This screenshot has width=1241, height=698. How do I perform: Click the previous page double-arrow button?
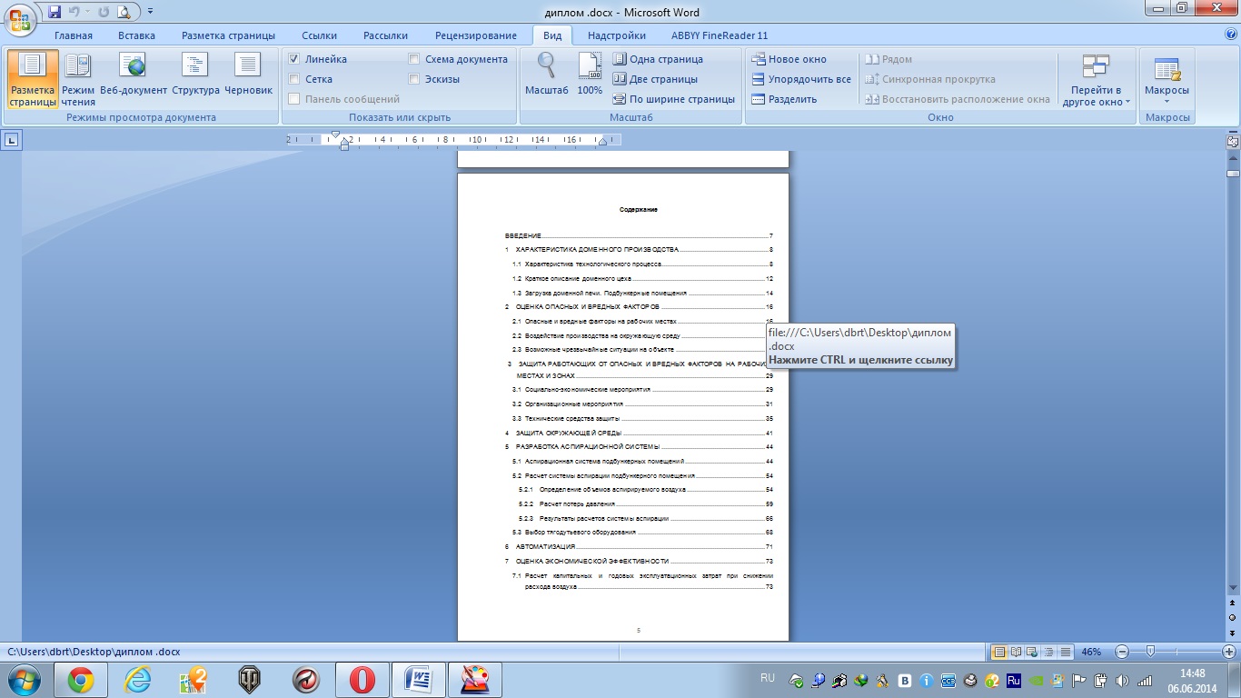1232,603
